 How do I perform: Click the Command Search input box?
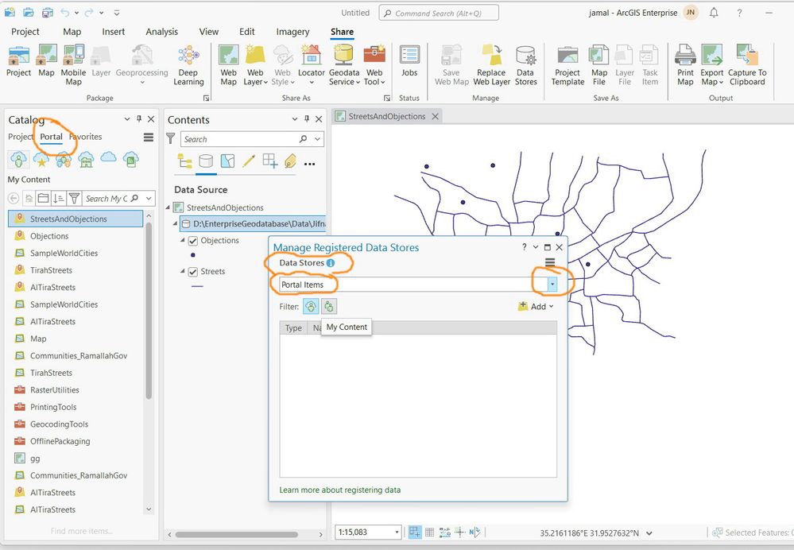439,13
